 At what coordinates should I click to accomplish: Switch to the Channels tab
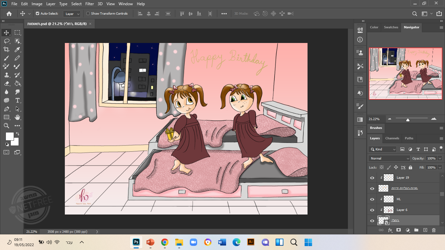pyautogui.click(x=392, y=138)
